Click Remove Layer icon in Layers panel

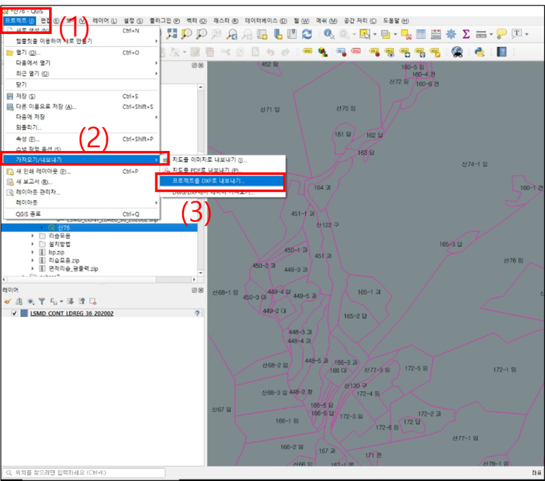coord(93,301)
